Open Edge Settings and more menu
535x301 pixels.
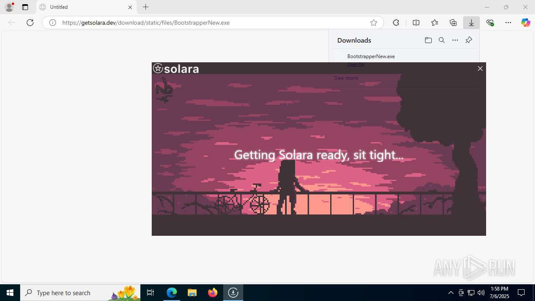click(x=508, y=23)
